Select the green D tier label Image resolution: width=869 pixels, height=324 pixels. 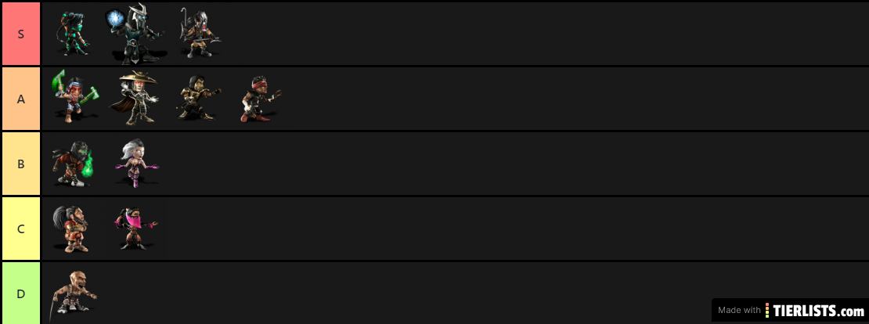[x=20, y=293]
